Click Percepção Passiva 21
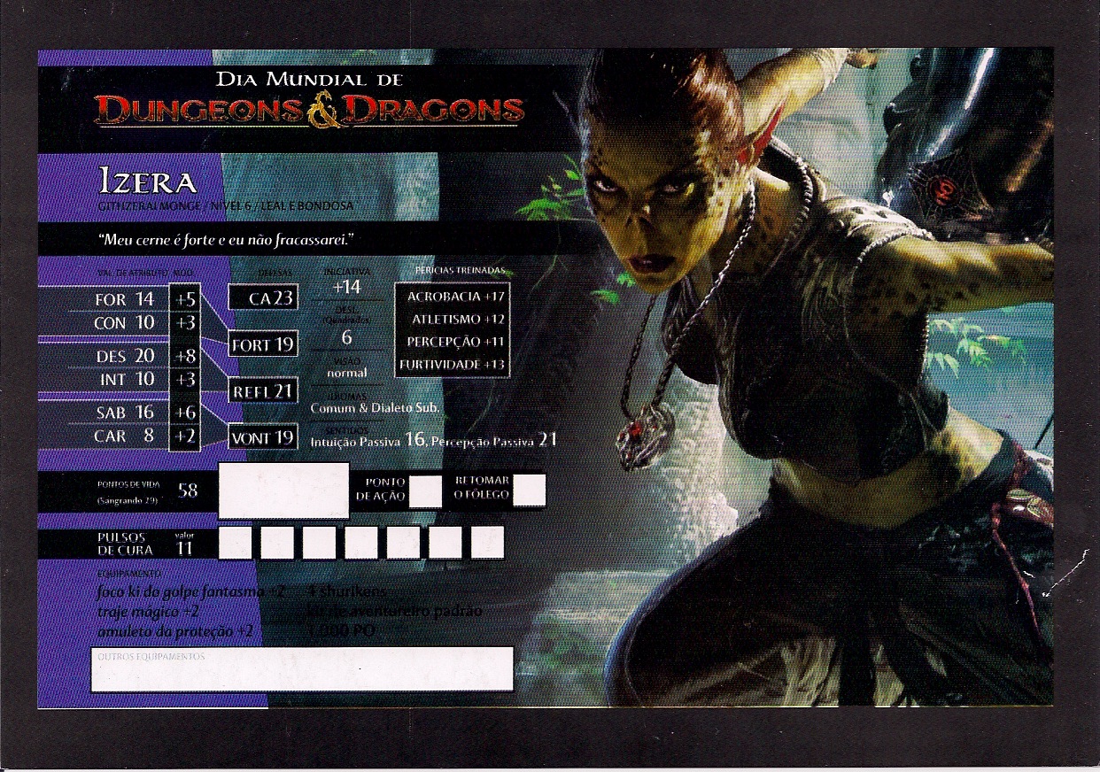Screen dimensions: 1100x772 [x=494, y=440]
